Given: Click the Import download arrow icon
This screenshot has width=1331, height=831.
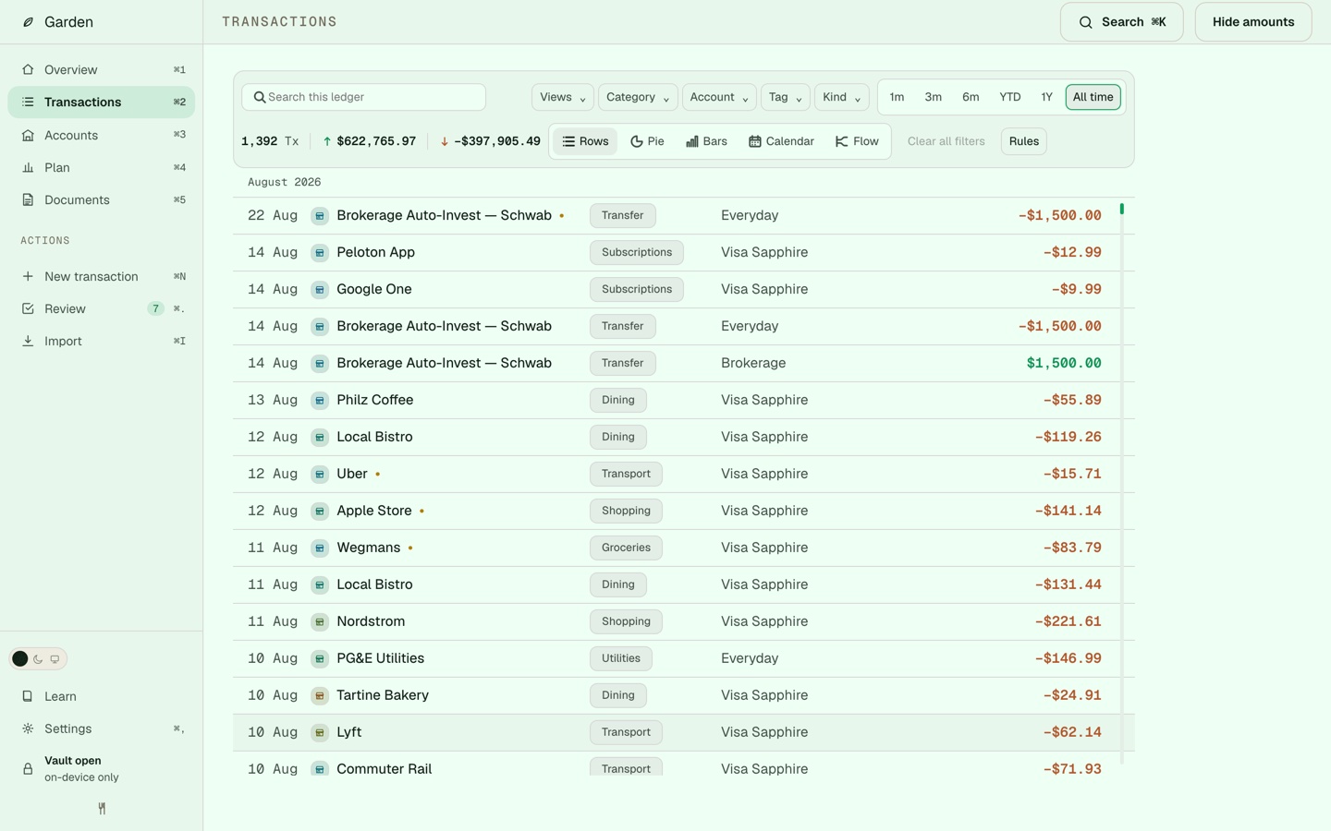Looking at the screenshot, I should coord(28,341).
